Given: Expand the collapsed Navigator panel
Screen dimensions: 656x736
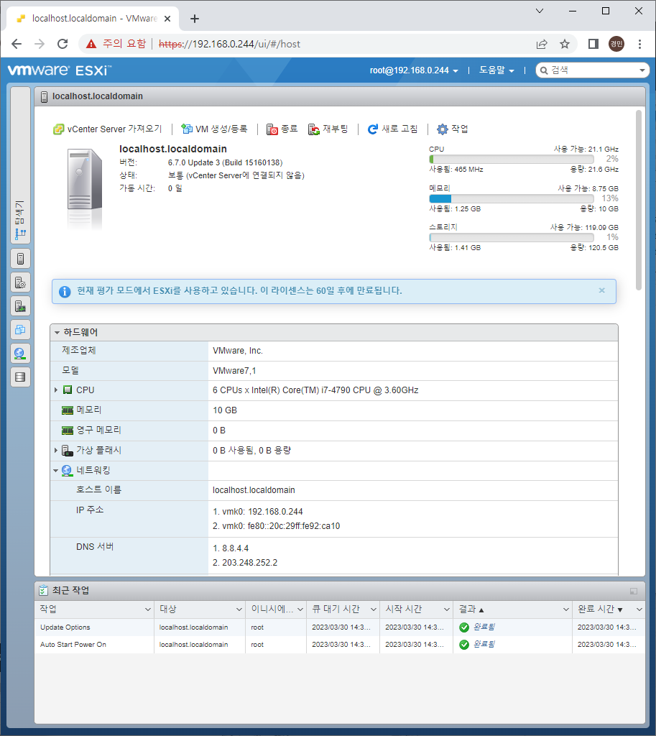Looking at the screenshot, I should tap(20, 165).
